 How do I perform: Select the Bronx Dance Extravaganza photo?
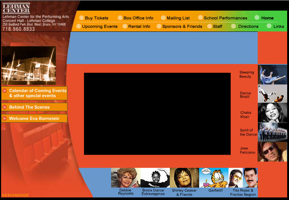point(155,178)
